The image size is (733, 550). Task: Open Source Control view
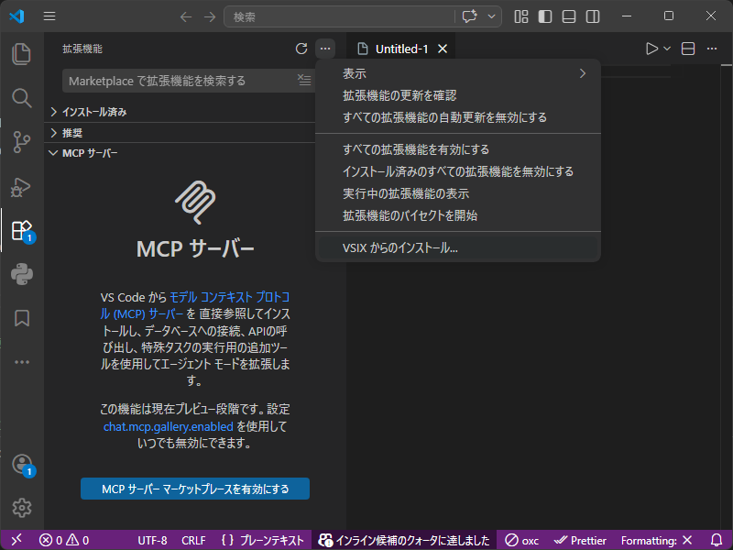click(x=21, y=142)
